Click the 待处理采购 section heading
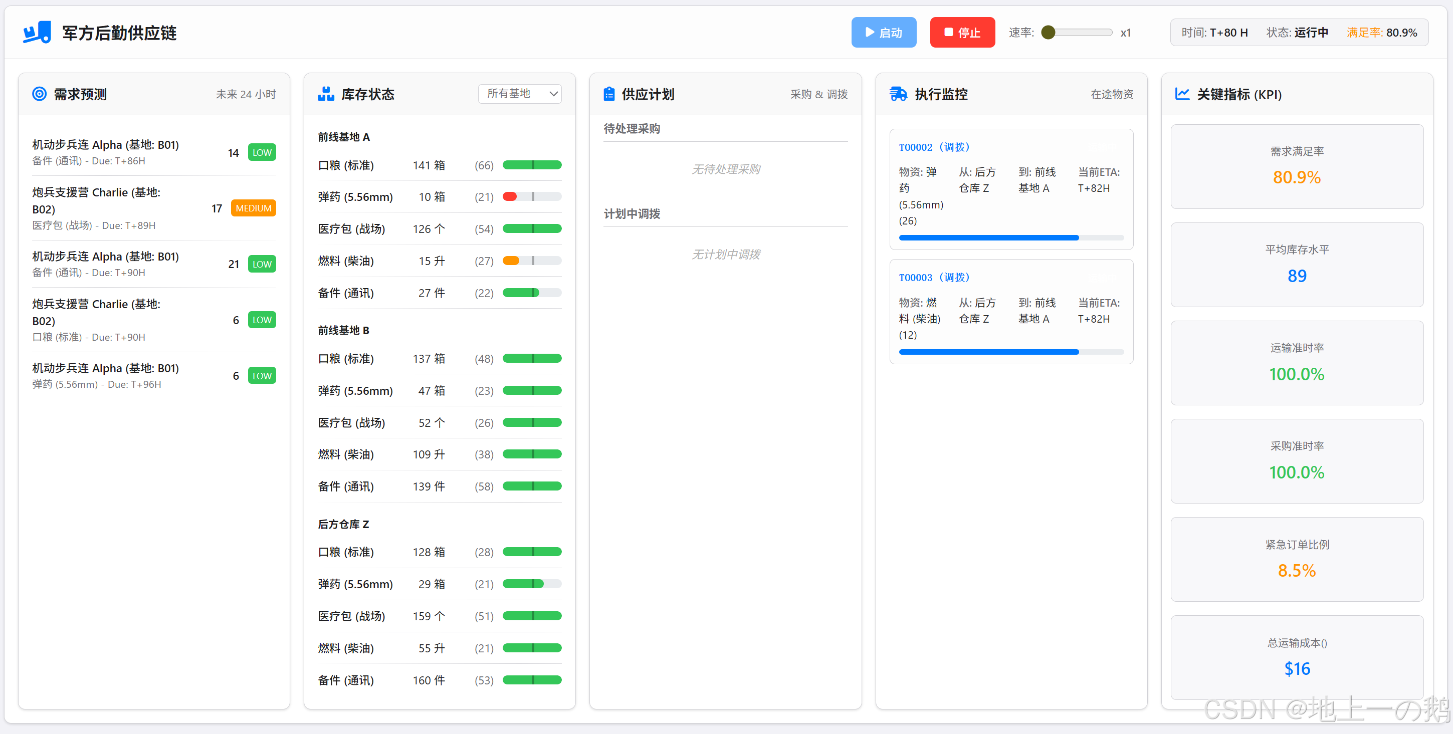Image resolution: width=1453 pixels, height=734 pixels. tap(632, 129)
